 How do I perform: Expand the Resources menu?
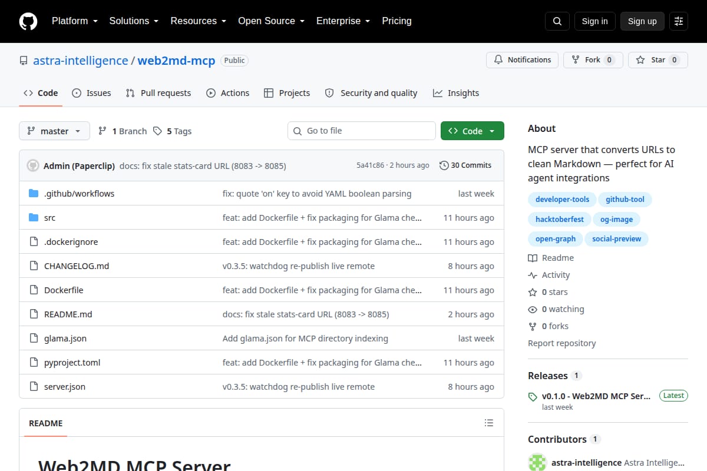[x=198, y=21]
